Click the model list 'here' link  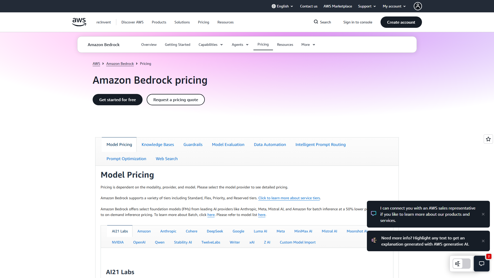tap(261, 215)
